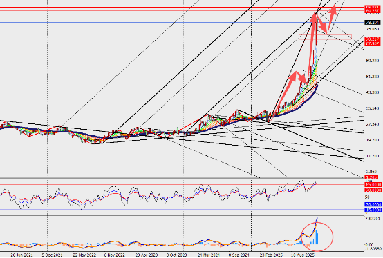Image resolution: width=383 pixels, height=258 pixels.
Task: Click the 70.0000 indicator level tag
Action: click(373, 190)
